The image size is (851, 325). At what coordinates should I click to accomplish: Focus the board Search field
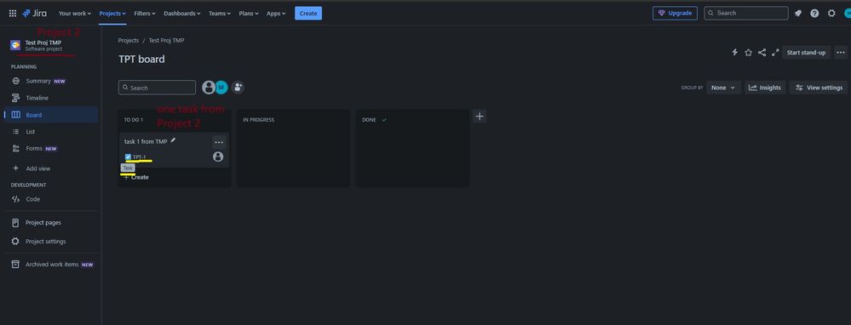[x=157, y=88]
